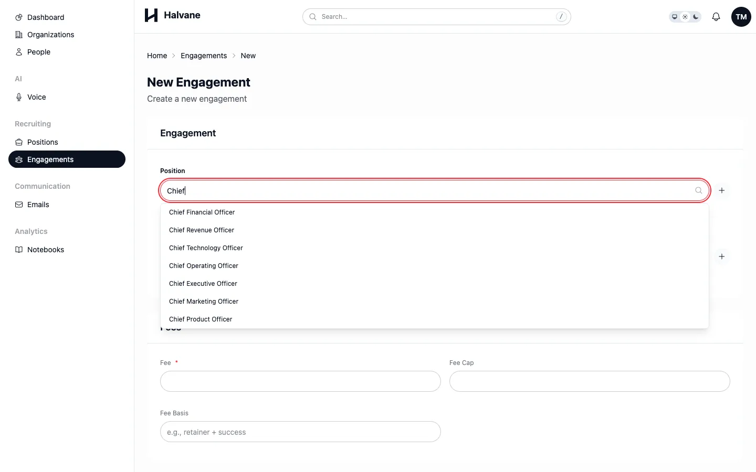Choose the Chief Operating Officer option
This screenshot has width=756, height=472.
coord(435,266)
